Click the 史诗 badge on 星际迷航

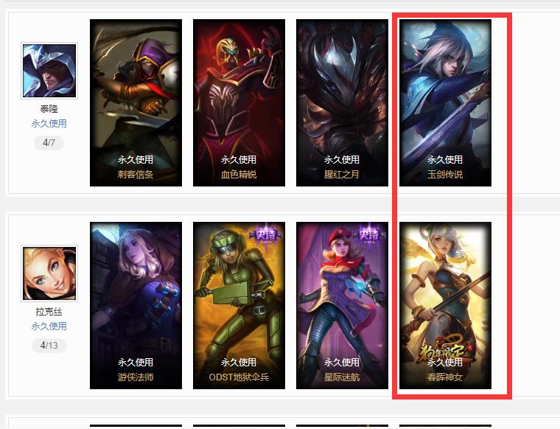[x=369, y=234]
